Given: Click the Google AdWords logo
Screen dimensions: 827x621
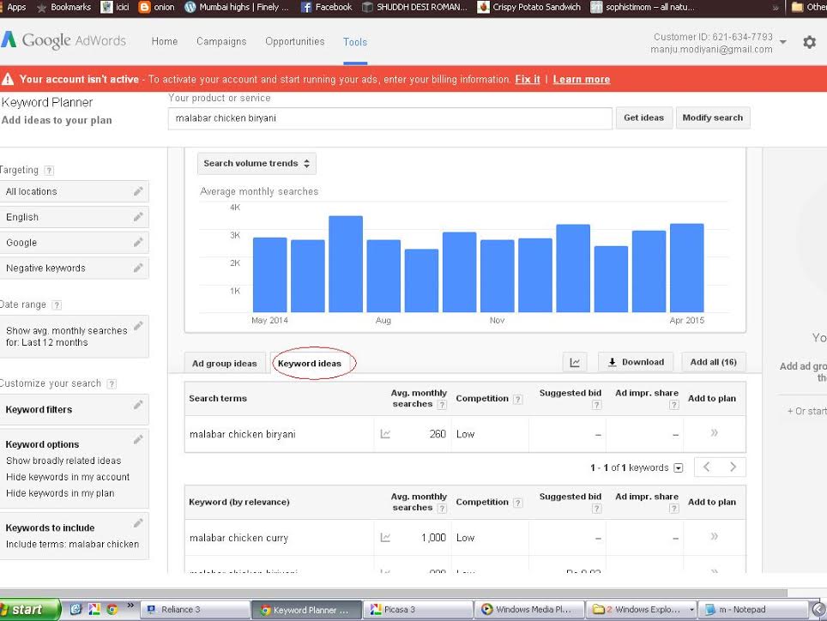Looking at the screenshot, I should [x=63, y=40].
